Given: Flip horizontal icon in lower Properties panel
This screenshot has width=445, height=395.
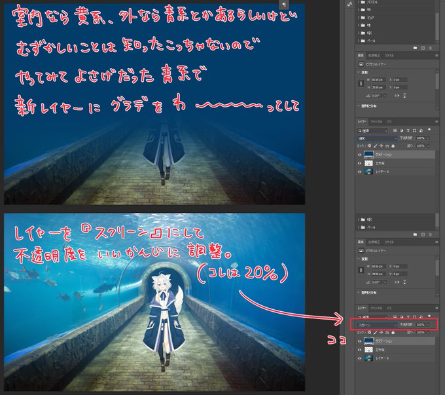Looking at the screenshot, I should tap(397, 282).
